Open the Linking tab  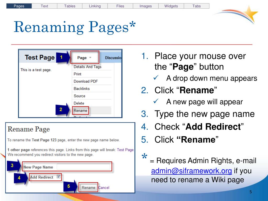95,6
